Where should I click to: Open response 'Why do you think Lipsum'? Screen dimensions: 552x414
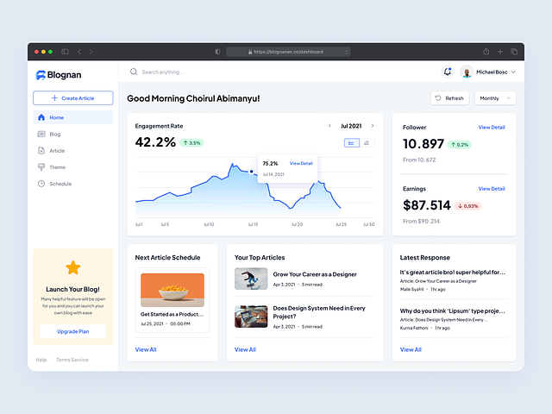pos(453,310)
